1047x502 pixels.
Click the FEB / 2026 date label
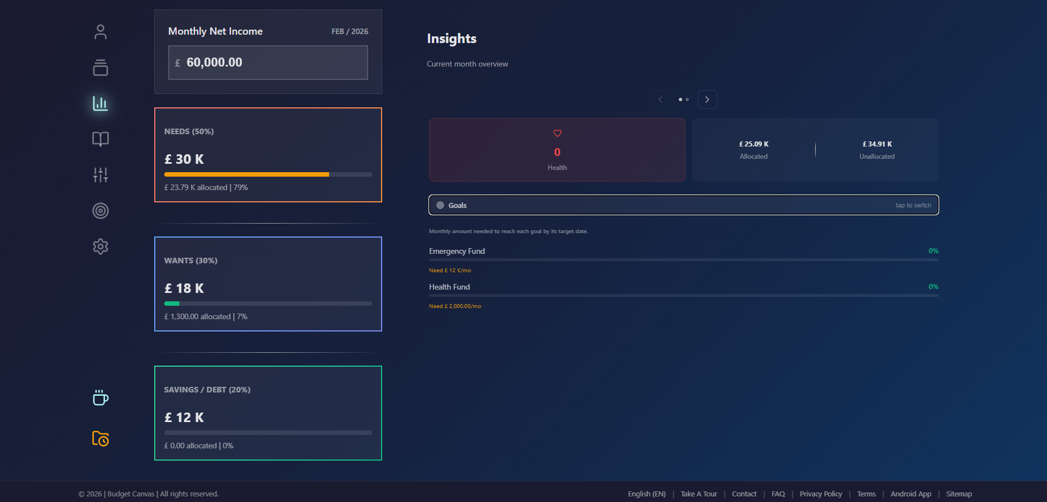coord(350,31)
